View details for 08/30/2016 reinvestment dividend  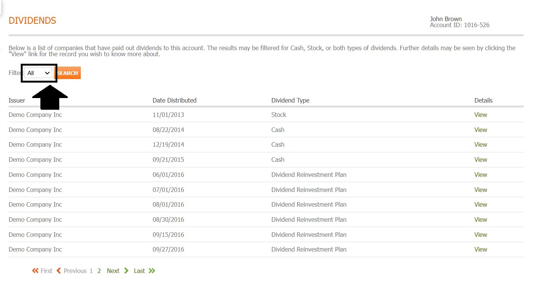point(481,219)
